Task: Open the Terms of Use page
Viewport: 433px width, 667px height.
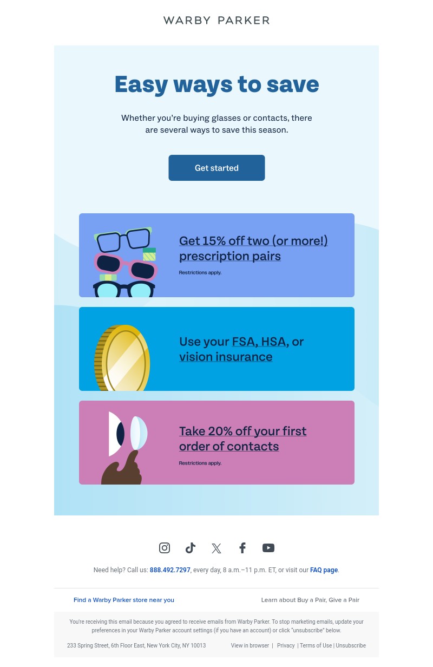Action: click(316, 645)
